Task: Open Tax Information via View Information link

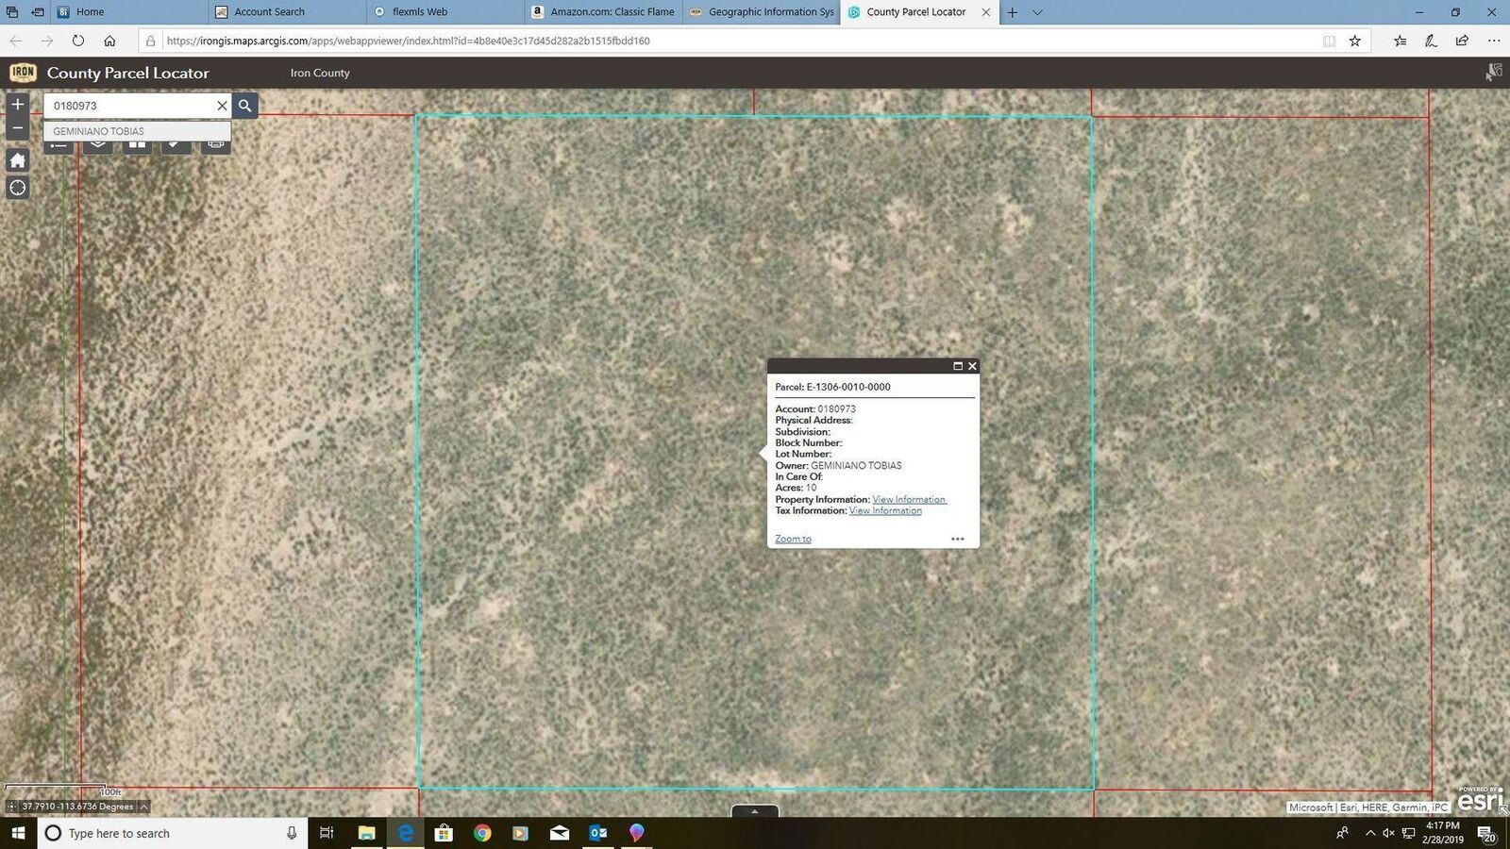Action: click(x=884, y=510)
